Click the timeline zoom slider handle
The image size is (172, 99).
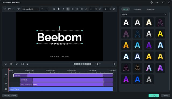point(100,64)
